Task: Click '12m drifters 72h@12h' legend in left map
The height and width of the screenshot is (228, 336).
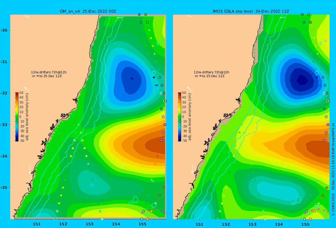Action: tap(49, 72)
